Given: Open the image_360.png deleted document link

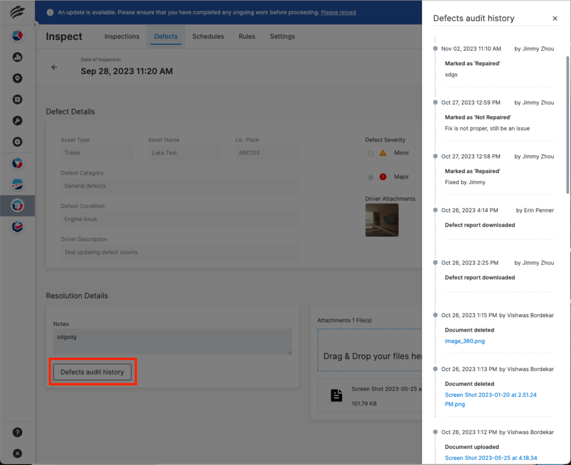Looking at the screenshot, I should click(x=465, y=341).
